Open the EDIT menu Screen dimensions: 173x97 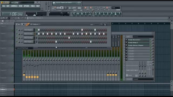pyautogui.click(x=8, y=6)
